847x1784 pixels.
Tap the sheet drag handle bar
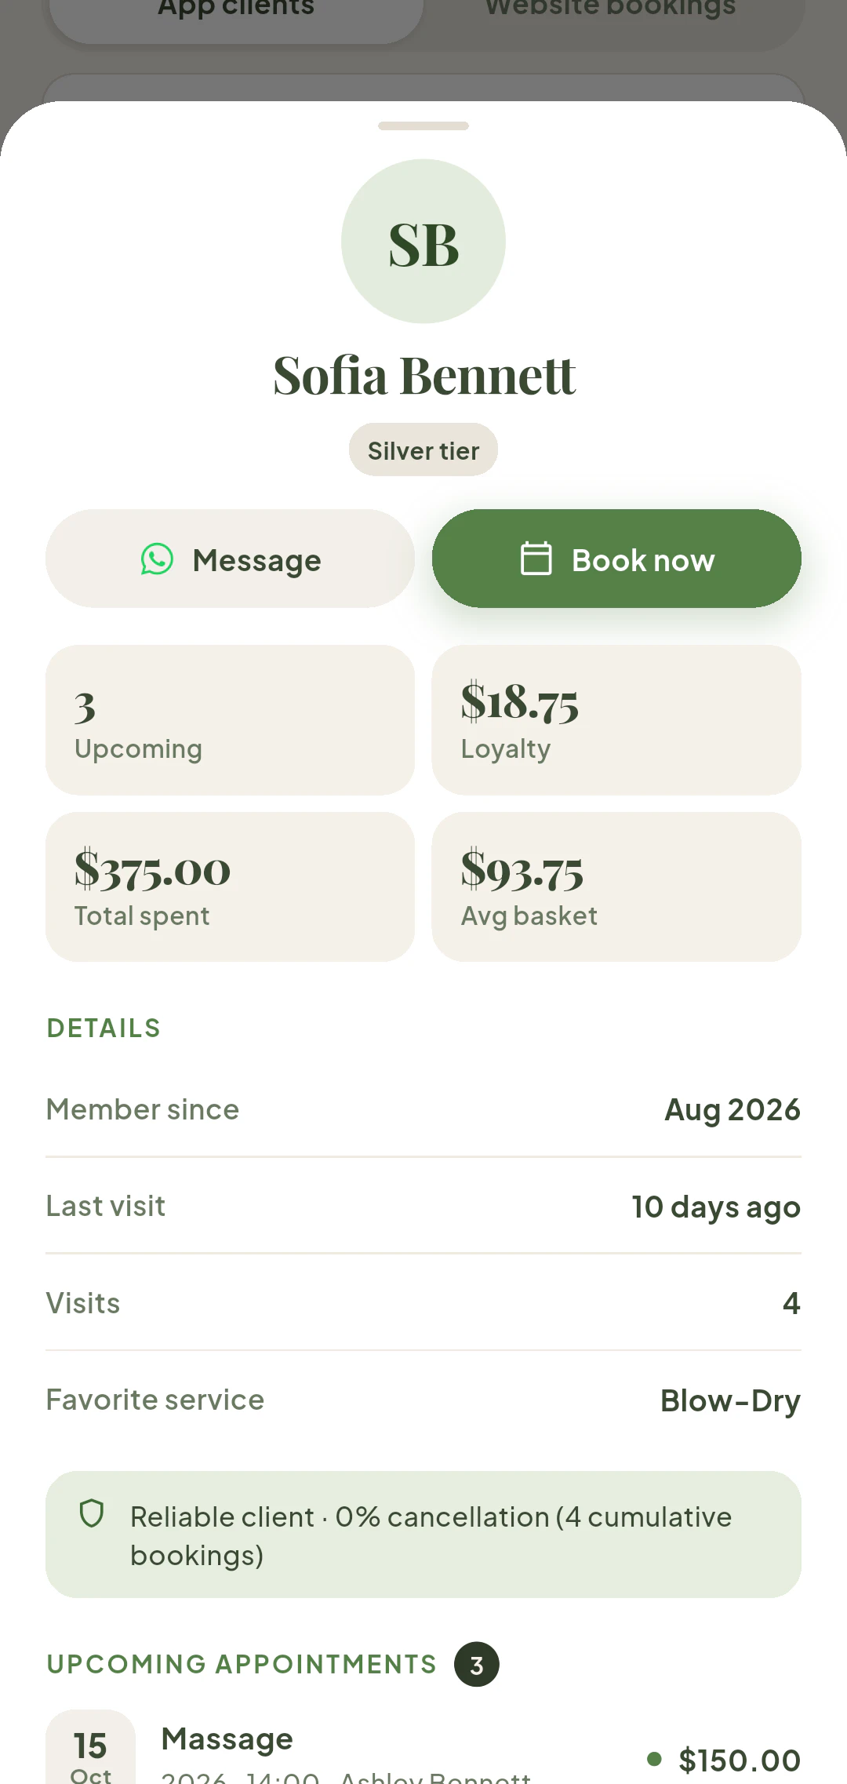point(423,126)
